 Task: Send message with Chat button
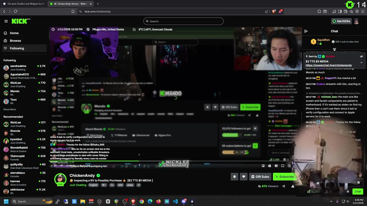pyautogui.click(x=358, y=192)
